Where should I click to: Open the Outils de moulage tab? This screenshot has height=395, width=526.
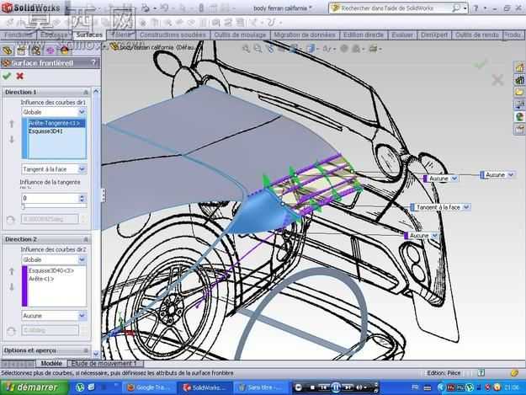coord(240,35)
